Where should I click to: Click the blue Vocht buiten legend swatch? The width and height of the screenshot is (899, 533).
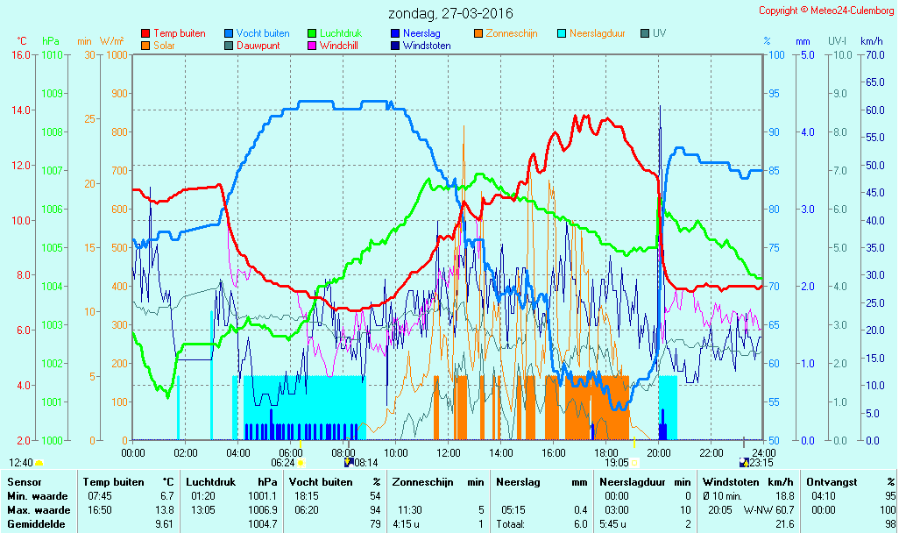(x=229, y=34)
